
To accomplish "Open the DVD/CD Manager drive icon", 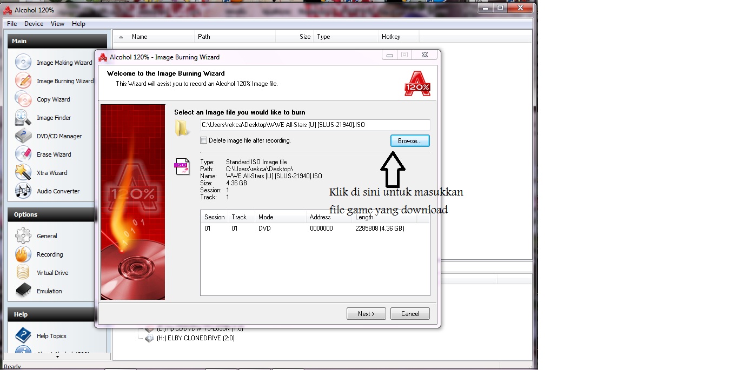I will (23, 136).
